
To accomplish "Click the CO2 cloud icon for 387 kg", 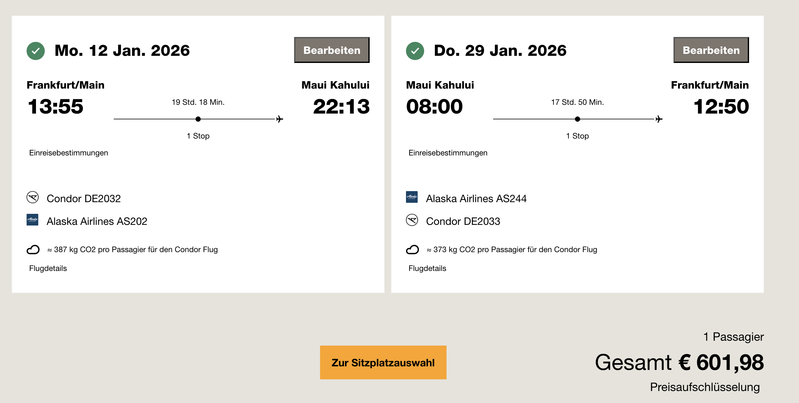I will [33, 250].
